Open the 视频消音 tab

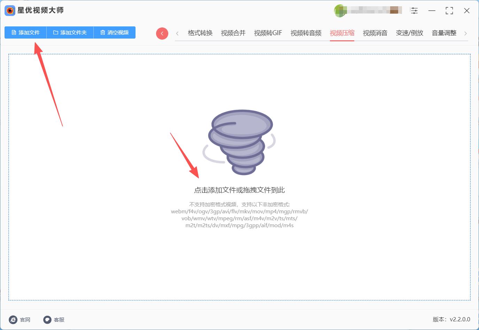375,33
